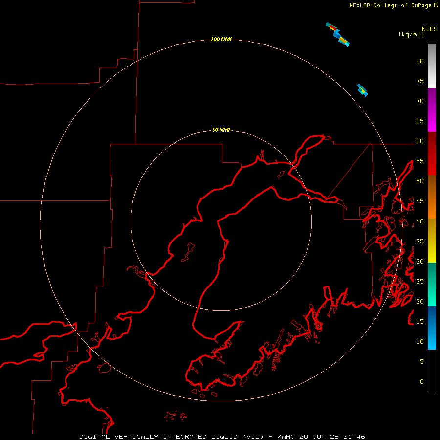Click the 5 value on the color scale
The height and width of the screenshot is (440, 440).
tap(422, 361)
